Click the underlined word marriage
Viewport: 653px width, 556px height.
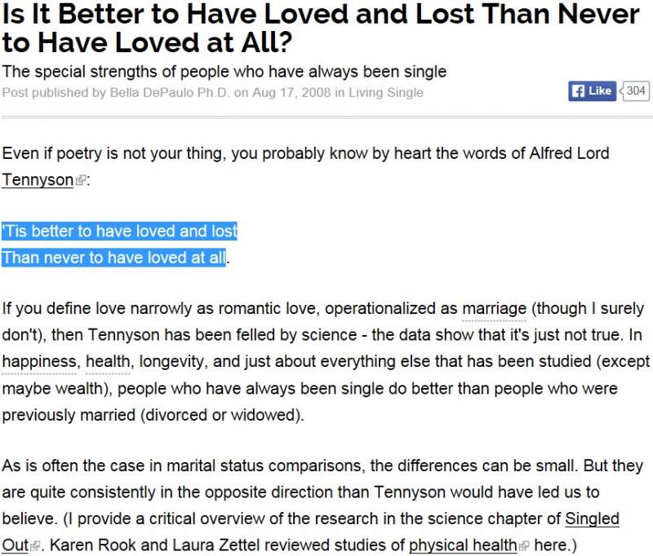coord(494,309)
